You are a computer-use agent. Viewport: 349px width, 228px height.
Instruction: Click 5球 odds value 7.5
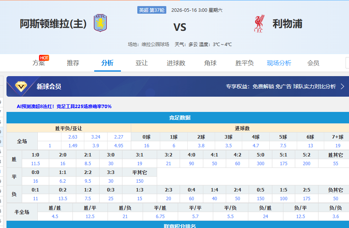pos(283,145)
